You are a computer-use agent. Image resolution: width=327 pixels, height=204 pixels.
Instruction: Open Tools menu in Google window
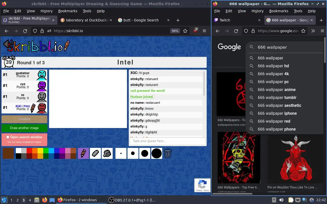(x=298, y=11)
